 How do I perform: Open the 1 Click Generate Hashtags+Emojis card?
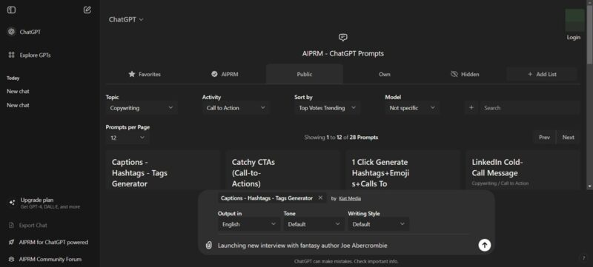[x=403, y=169]
